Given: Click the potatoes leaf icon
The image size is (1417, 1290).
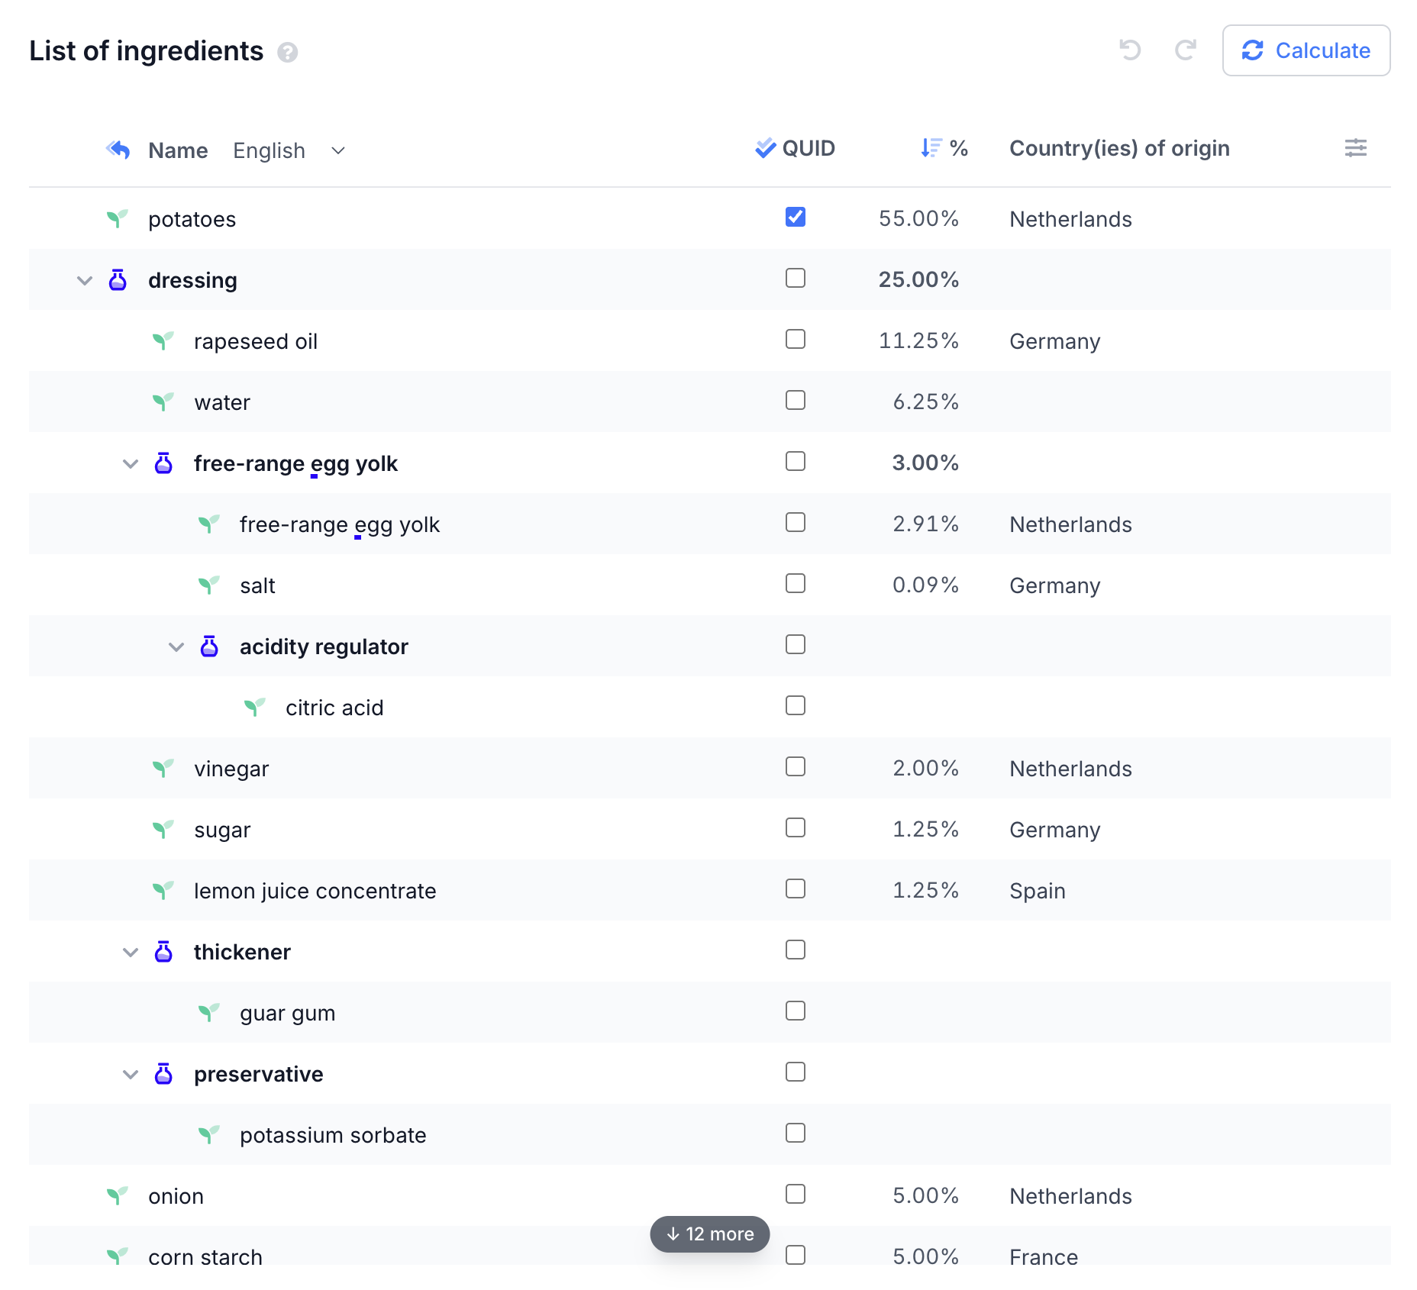Looking at the screenshot, I should tap(117, 219).
